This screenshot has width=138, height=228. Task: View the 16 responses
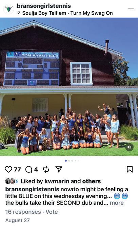pos(23,212)
